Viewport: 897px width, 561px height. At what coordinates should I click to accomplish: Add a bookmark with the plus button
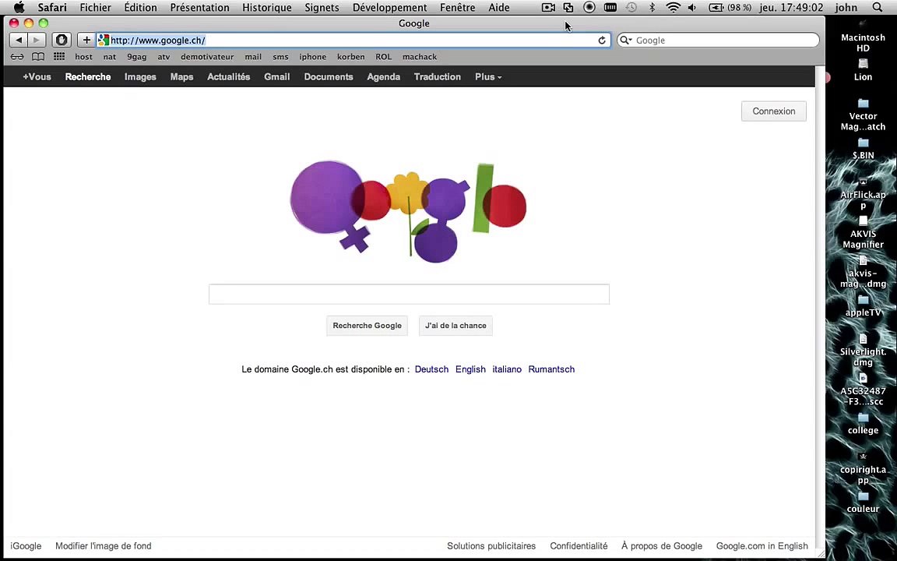(x=86, y=40)
